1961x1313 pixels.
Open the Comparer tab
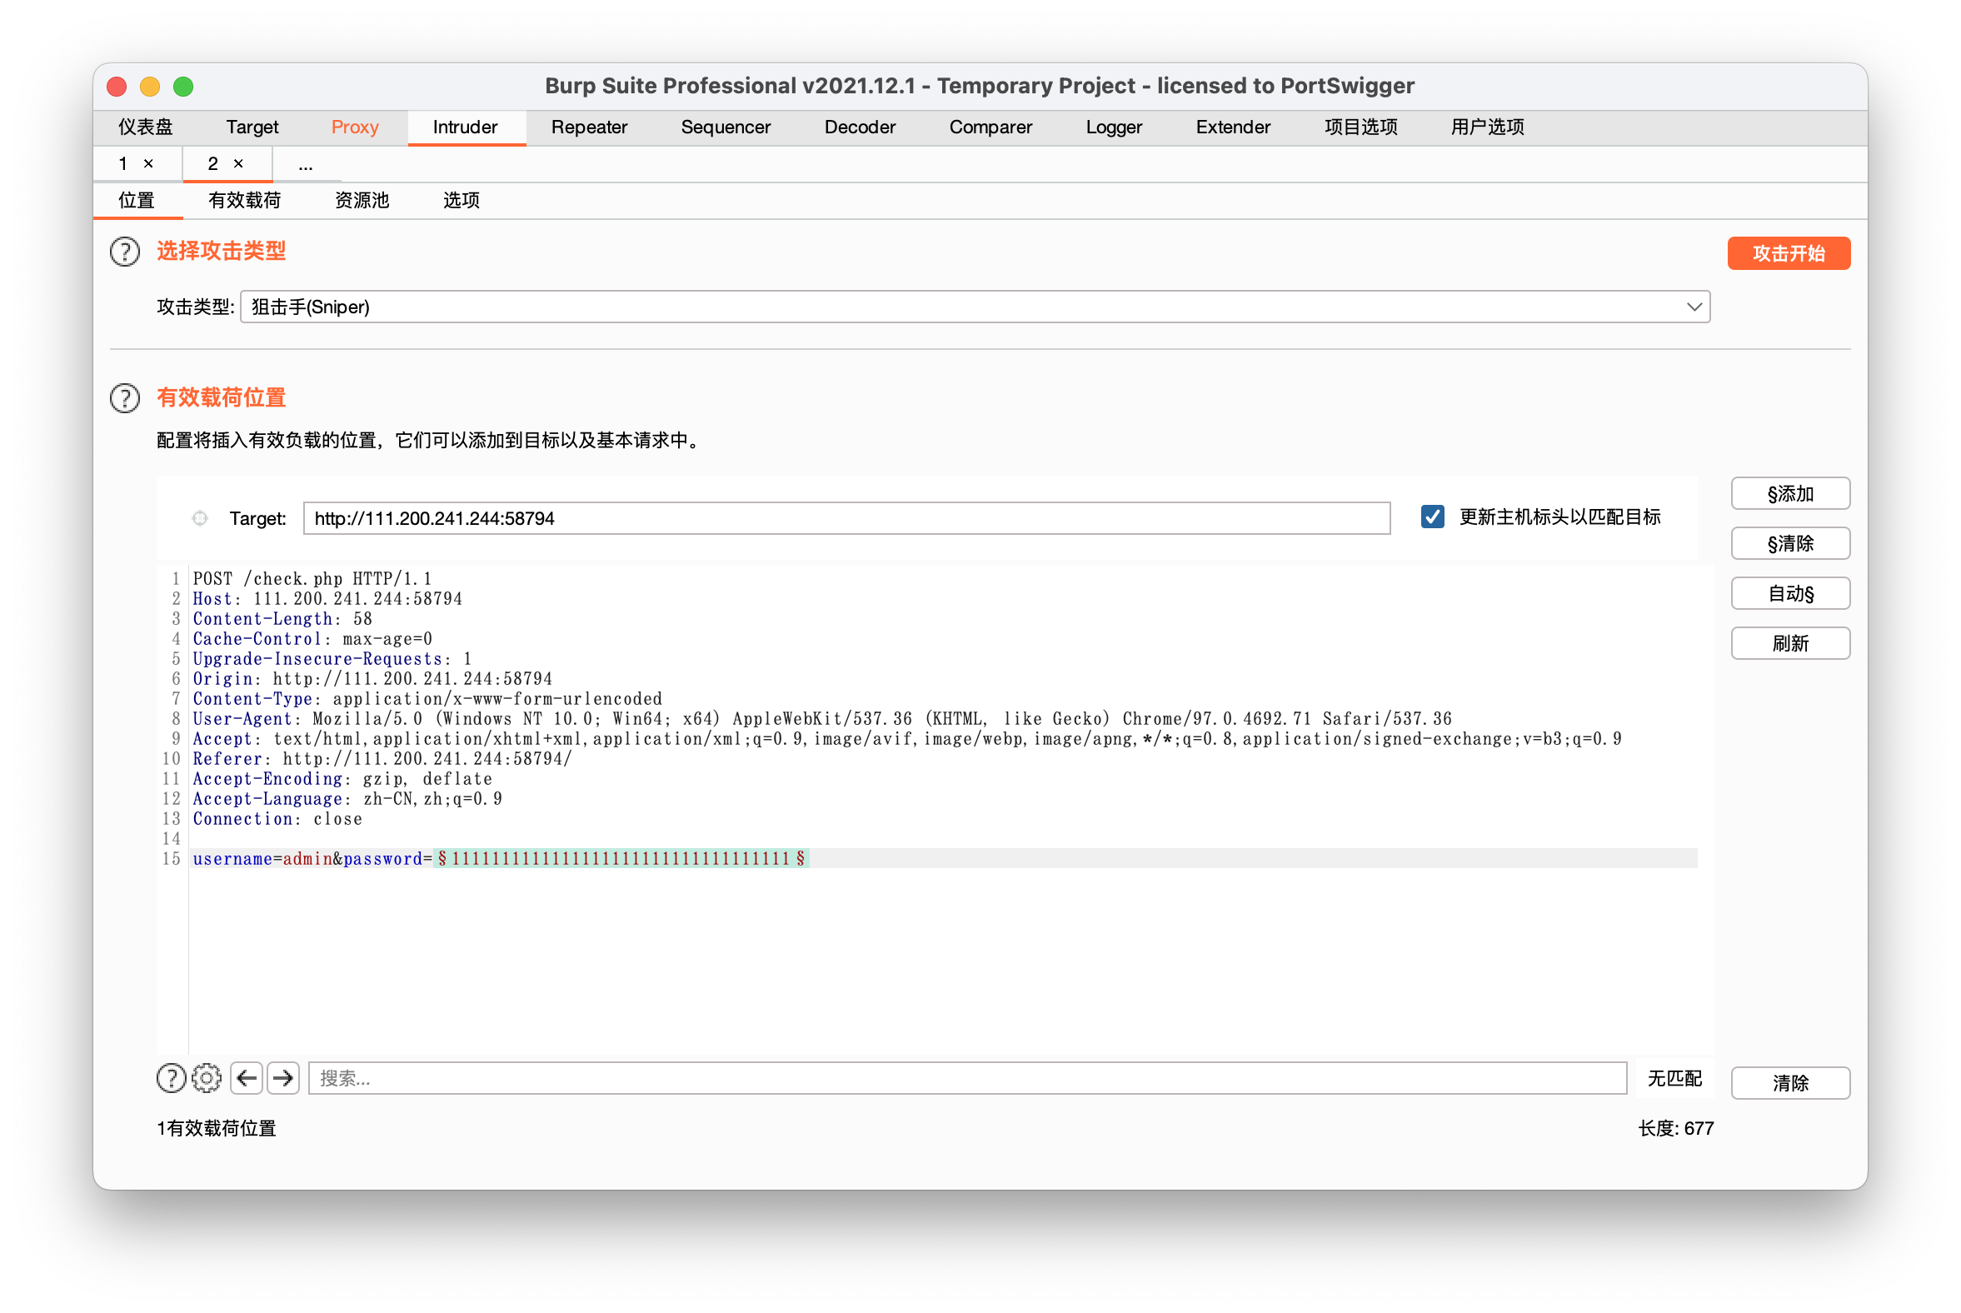(x=990, y=127)
